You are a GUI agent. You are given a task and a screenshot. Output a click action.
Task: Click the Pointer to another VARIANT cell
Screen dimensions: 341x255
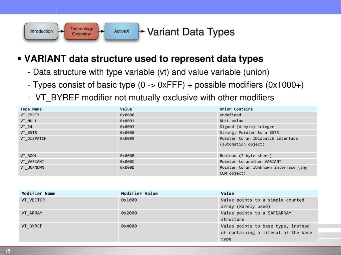pyautogui.click(x=267, y=162)
